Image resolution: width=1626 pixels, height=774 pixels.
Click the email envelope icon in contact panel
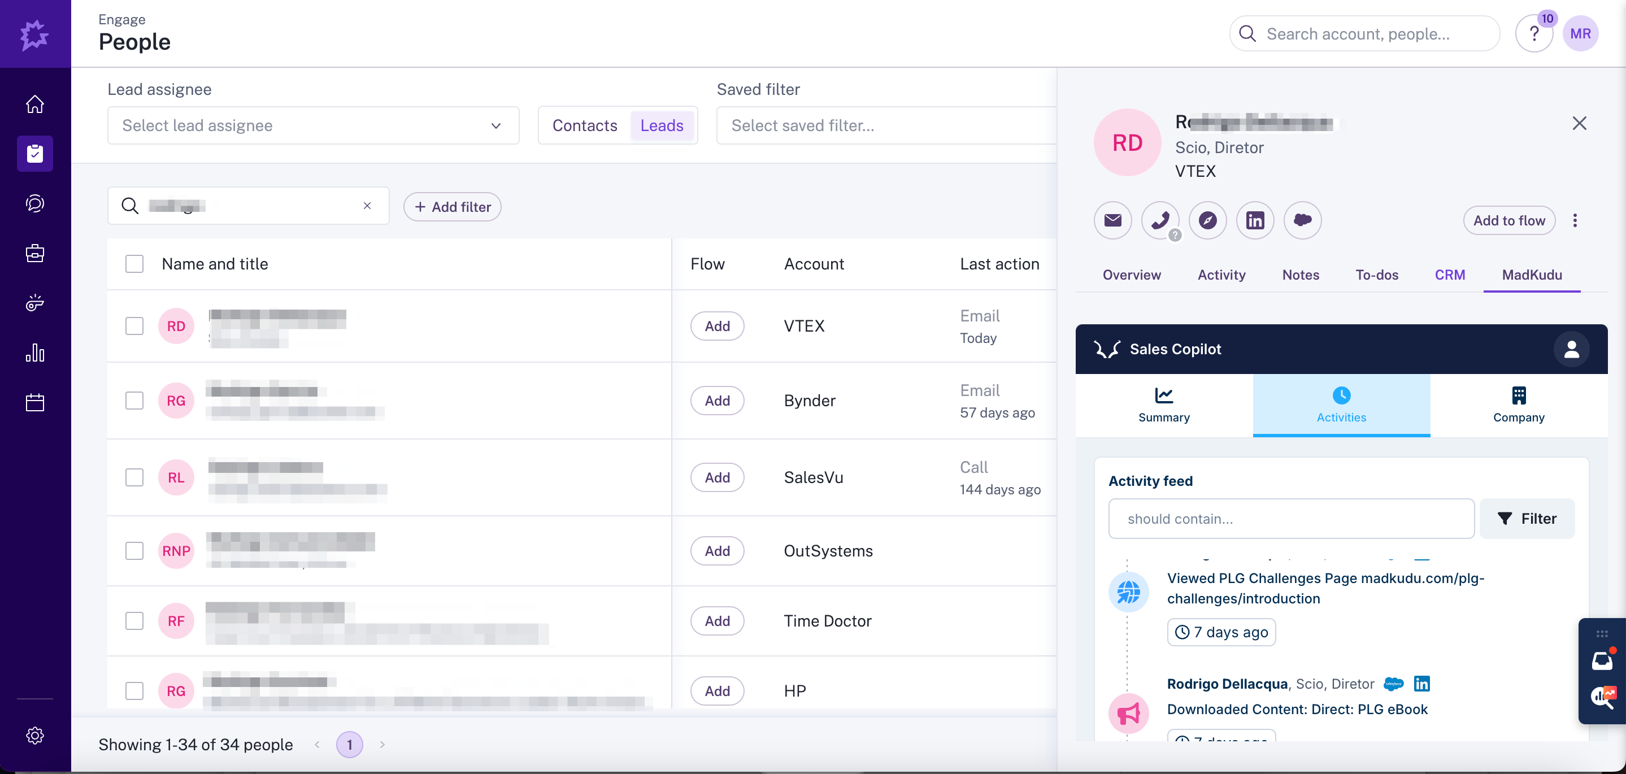point(1112,220)
